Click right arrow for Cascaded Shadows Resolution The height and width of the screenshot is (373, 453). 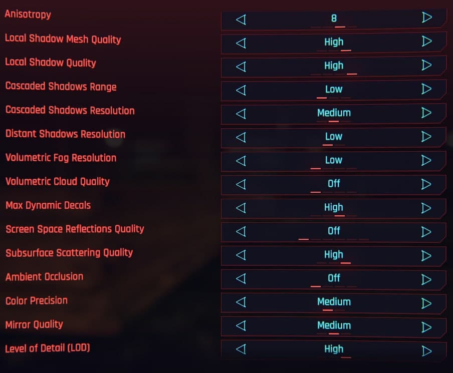pyautogui.click(x=427, y=112)
